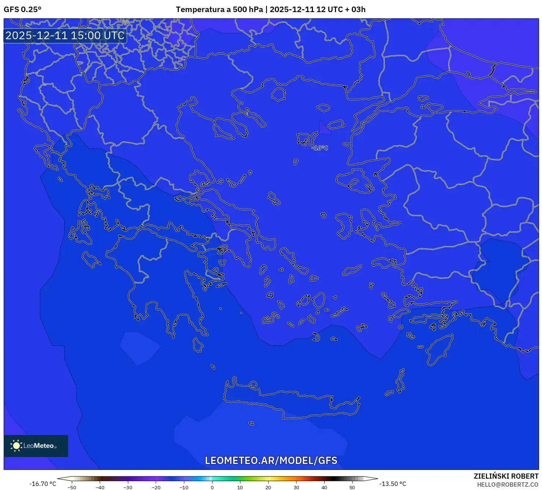Toggle the +03h forecast step in the title
The image size is (542, 490).
coord(355,10)
